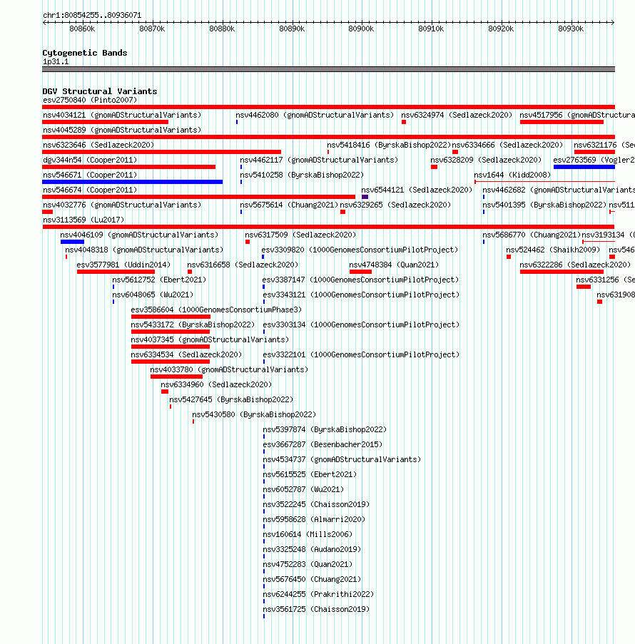
Task: Open esv3667287 (Besenbacher2015) variant
Action: click(x=322, y=445)
